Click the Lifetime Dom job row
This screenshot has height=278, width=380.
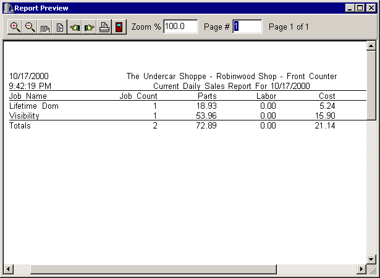tap(29, 106)
